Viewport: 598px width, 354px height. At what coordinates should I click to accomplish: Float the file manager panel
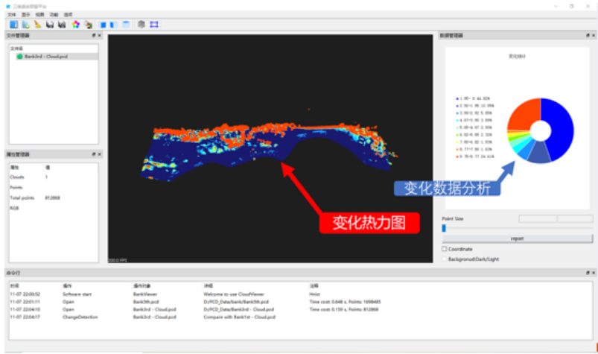click(93, 35)
